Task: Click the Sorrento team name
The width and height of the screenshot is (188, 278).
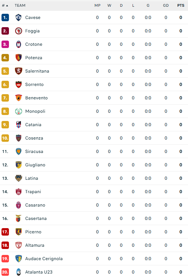Action: (34, 84)
